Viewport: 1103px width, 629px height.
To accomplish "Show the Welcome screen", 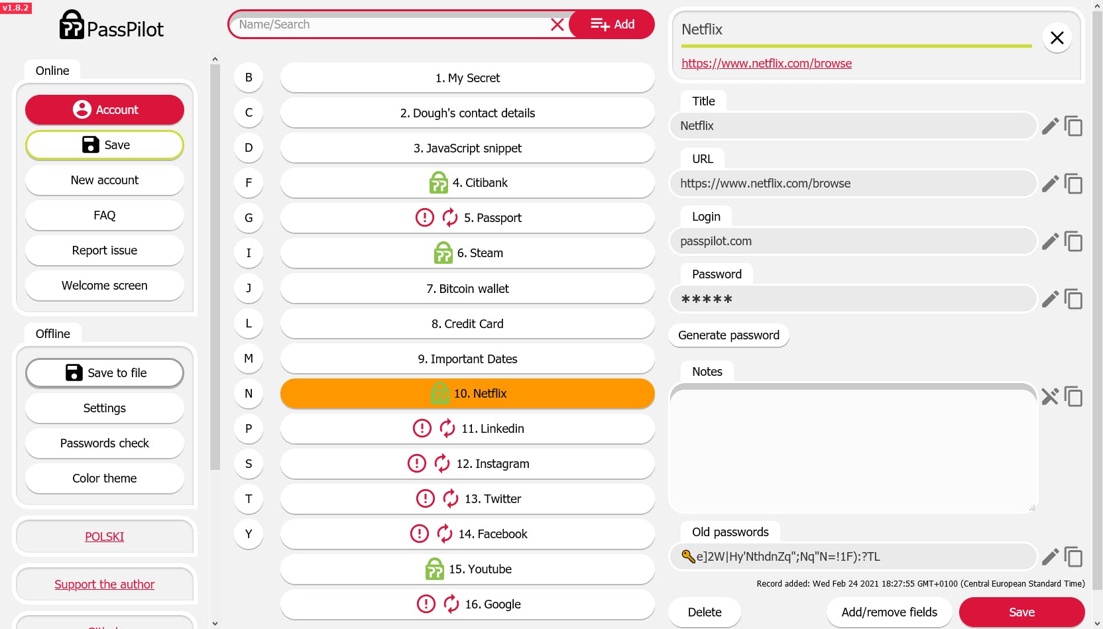I will point(105,286).
